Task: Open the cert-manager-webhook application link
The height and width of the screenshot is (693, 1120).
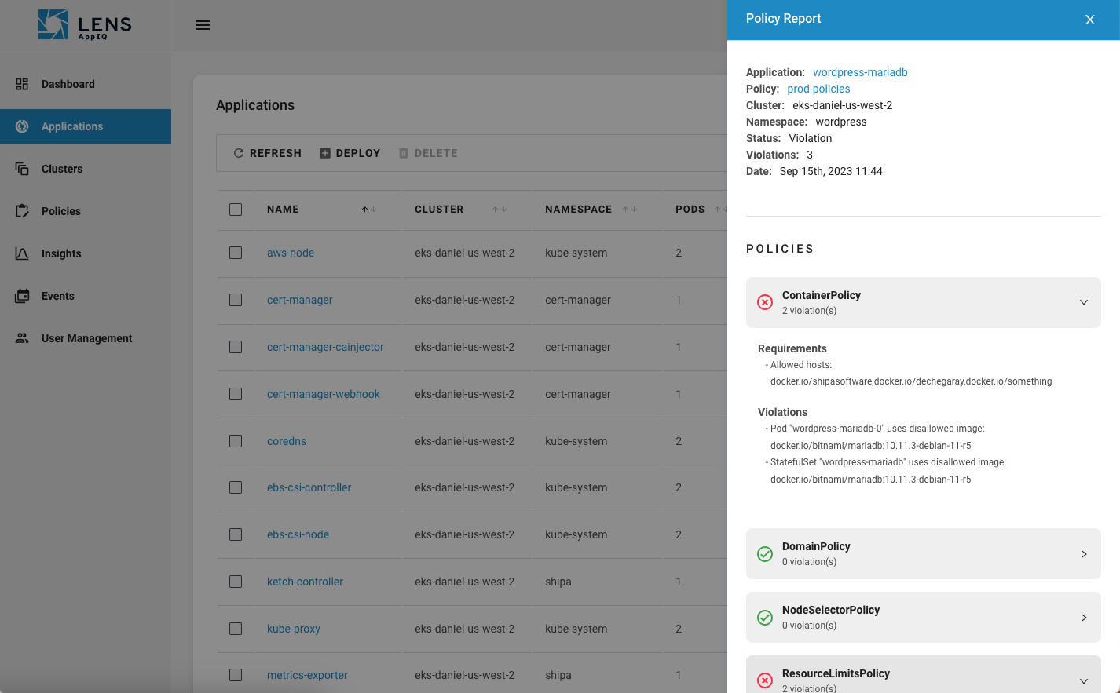Action: click(324, 394)
